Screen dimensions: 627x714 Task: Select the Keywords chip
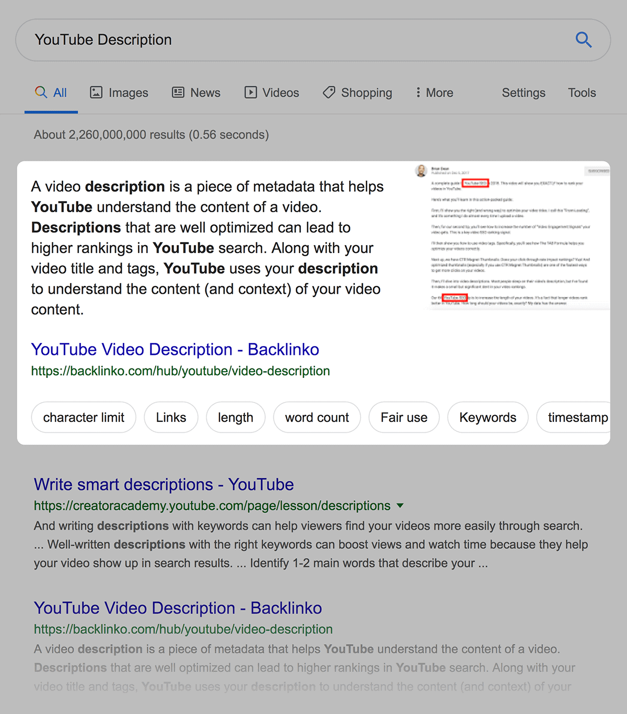(488, 418)
